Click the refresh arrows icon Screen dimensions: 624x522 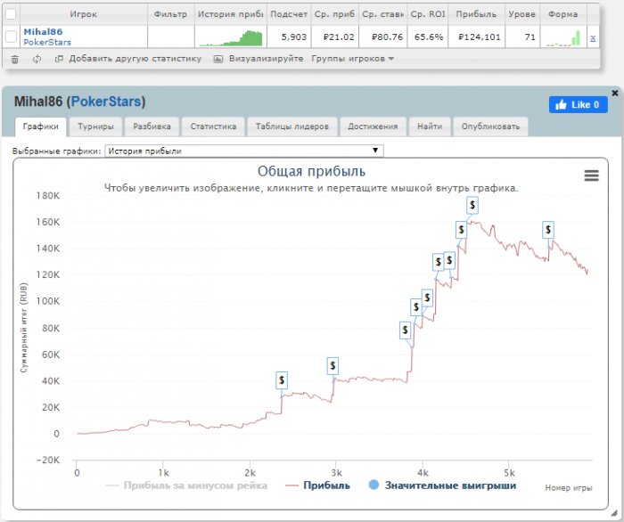(37, 59)
